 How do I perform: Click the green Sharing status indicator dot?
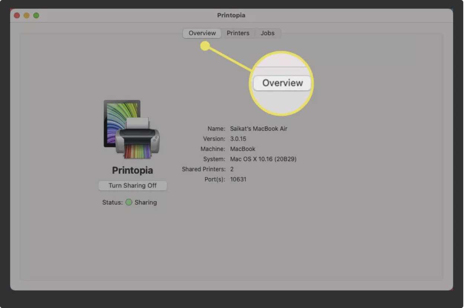[x=129, y=202]
